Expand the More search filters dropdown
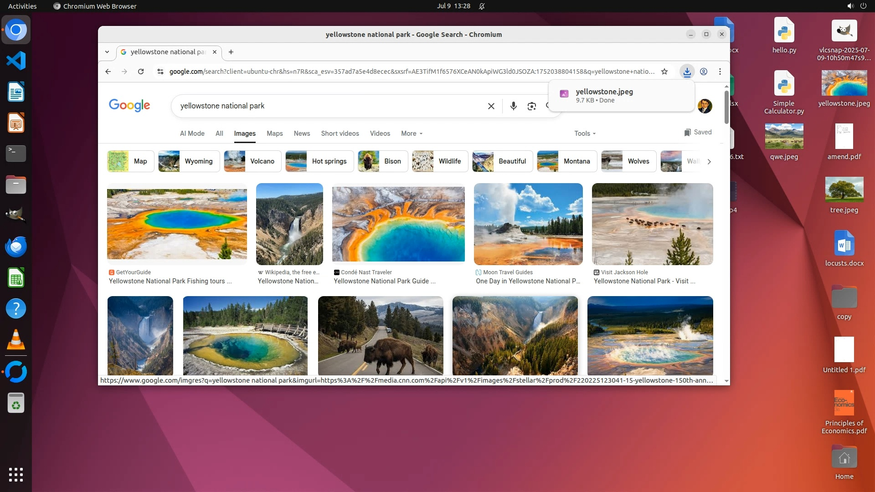 click(x=412, y=133)
